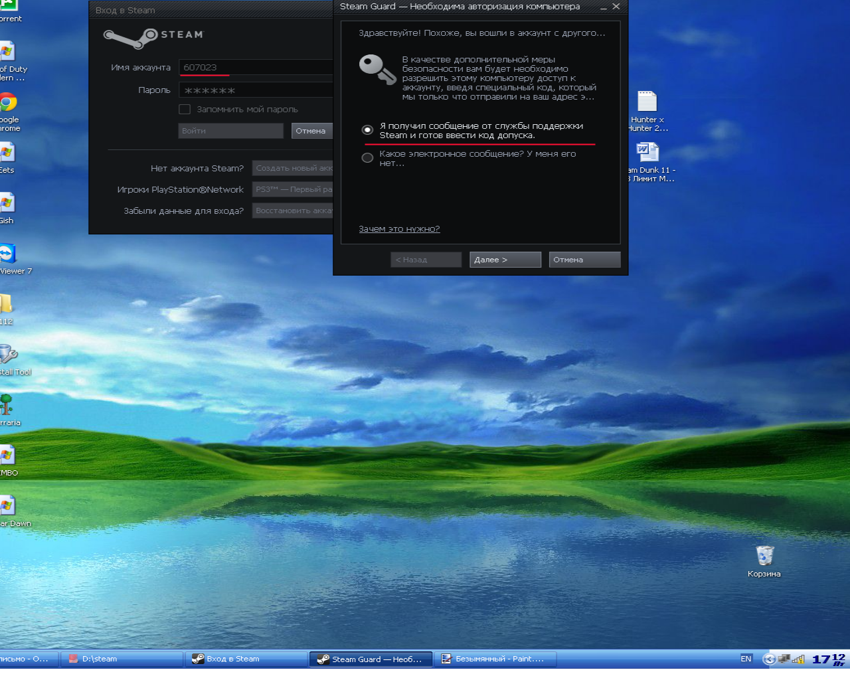This screenshot has width=850, height=680.
Task: Click the 'Войти' button in Steam login
Action: point(230,131)
